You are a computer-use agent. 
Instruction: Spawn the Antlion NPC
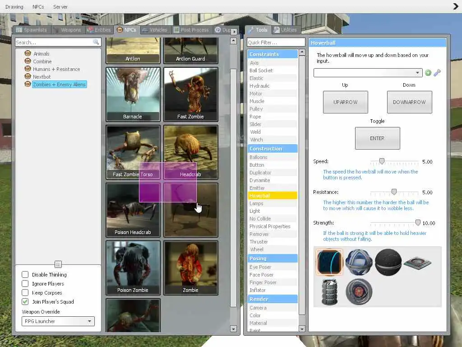133,51
